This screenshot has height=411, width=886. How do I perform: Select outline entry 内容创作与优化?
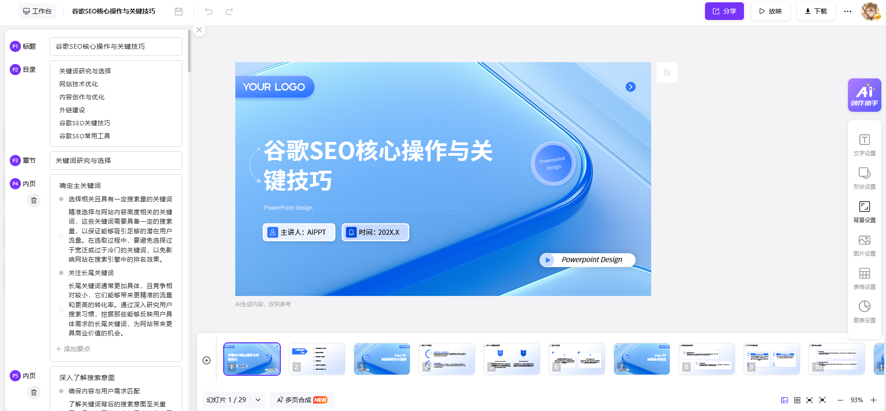tap(82, 97)
